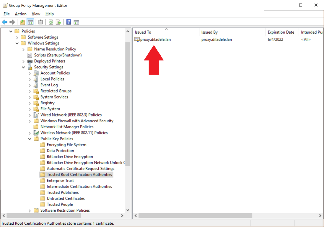Click the Paste clipboard toolbar icon
The width and height of the screenshot is (324, 227).
pyautogui.click(x=40, y=22)
